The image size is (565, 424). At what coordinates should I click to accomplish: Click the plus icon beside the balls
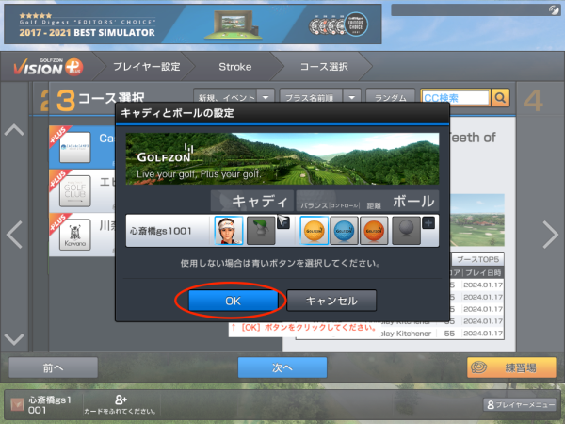428,223
